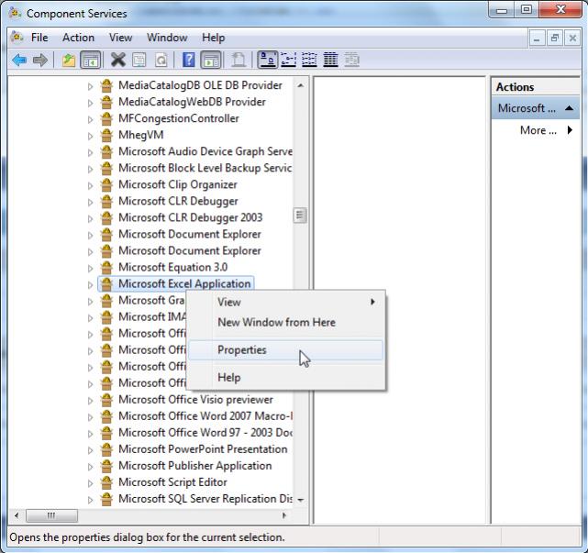Open the Window menu
This screenshot has width=588, height=553.
point(167,38)
